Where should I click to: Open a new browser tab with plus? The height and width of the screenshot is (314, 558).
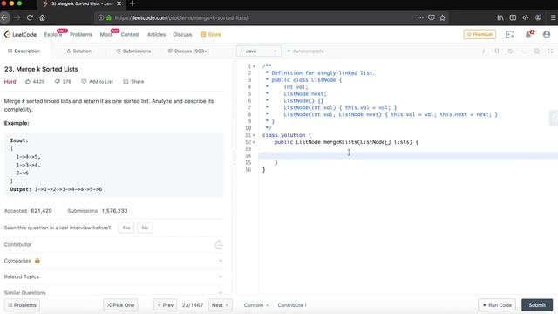(x=133, y=3)
